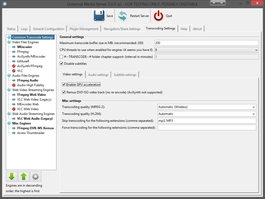Click the Quit button label

pyautogui.click(x=169, y=16)
